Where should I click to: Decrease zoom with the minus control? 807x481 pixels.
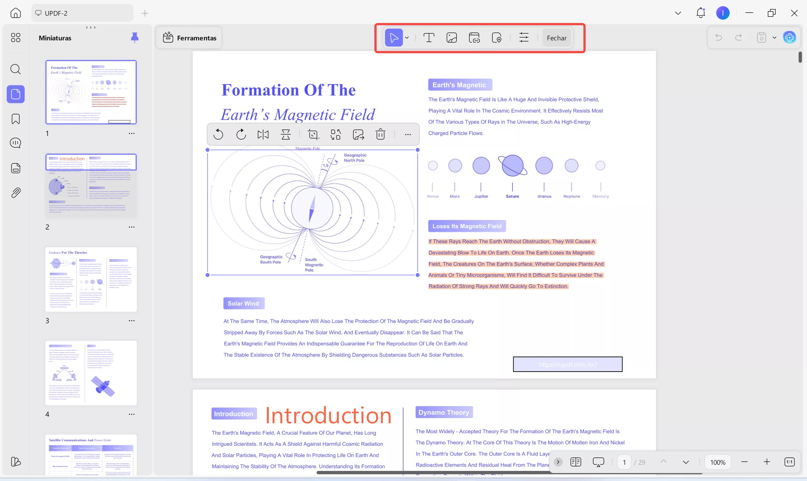click(x=744, y=462)
